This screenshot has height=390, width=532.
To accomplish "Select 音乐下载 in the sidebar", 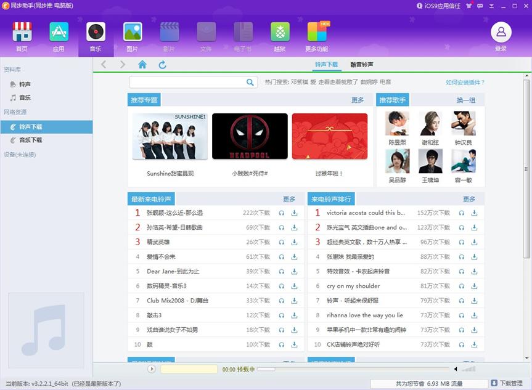I will (31, 140).
